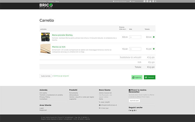Empty cart with Vuota Carrello
Screen dimensions: 195x122
[46, 76]
